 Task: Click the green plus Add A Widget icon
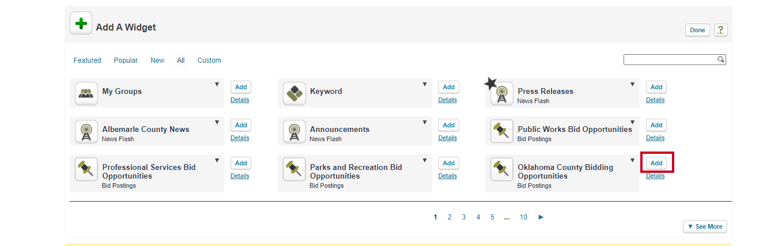tap(81, 24)
